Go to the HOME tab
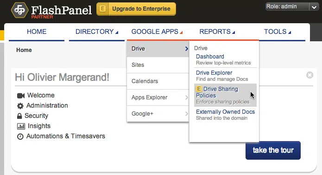The image size is (322, 175). 37,32
